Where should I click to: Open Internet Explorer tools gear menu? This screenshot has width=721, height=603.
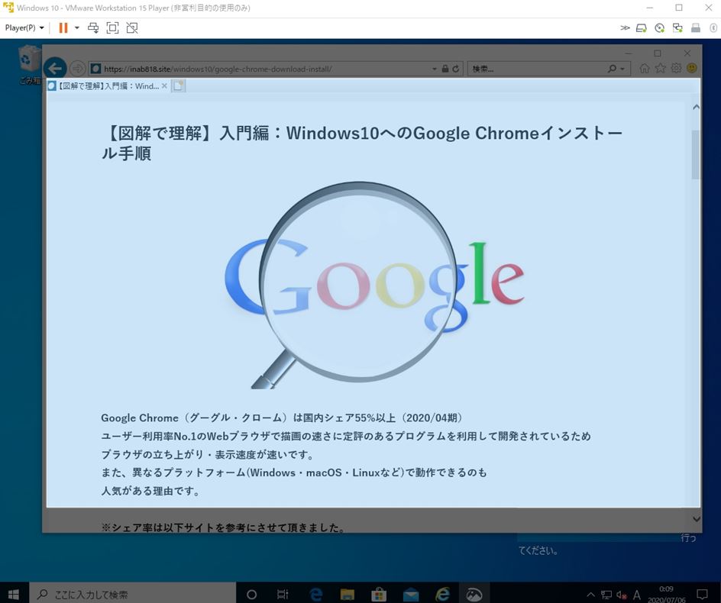click(676, 69)
